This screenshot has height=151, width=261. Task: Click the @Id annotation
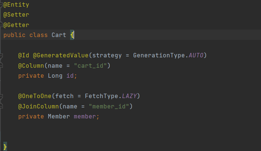click(x=24, y=55)
